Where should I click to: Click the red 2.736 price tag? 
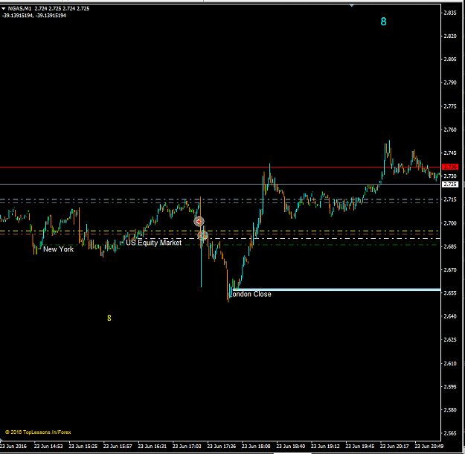(x=450, y=167)
